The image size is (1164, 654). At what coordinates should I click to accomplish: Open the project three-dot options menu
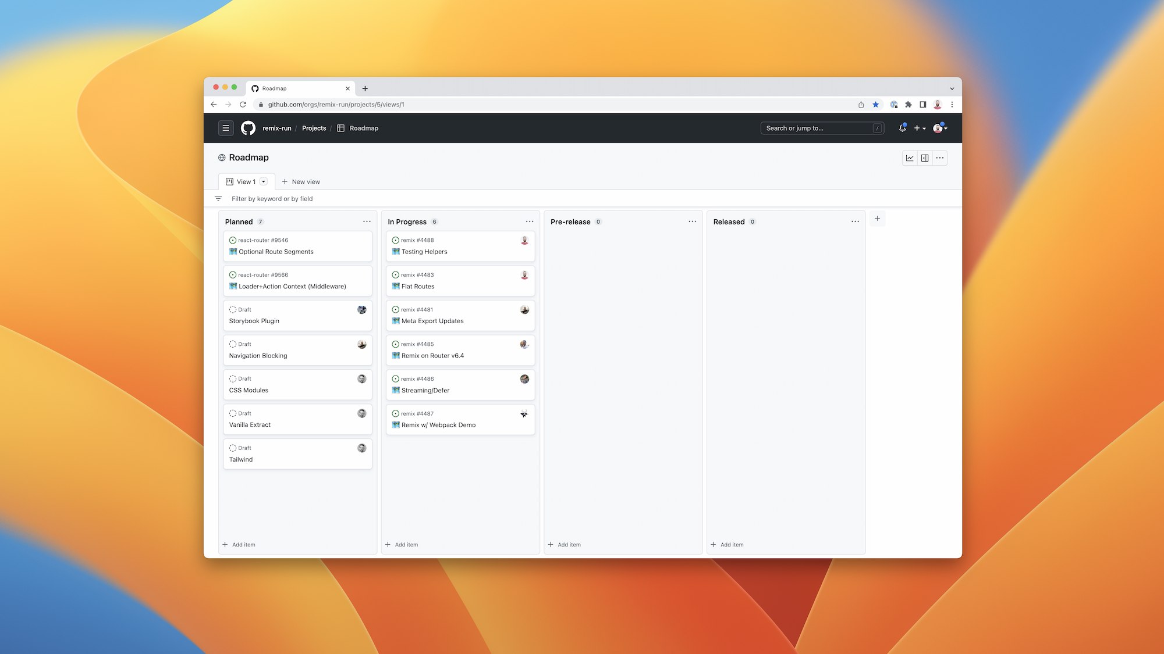940,158
